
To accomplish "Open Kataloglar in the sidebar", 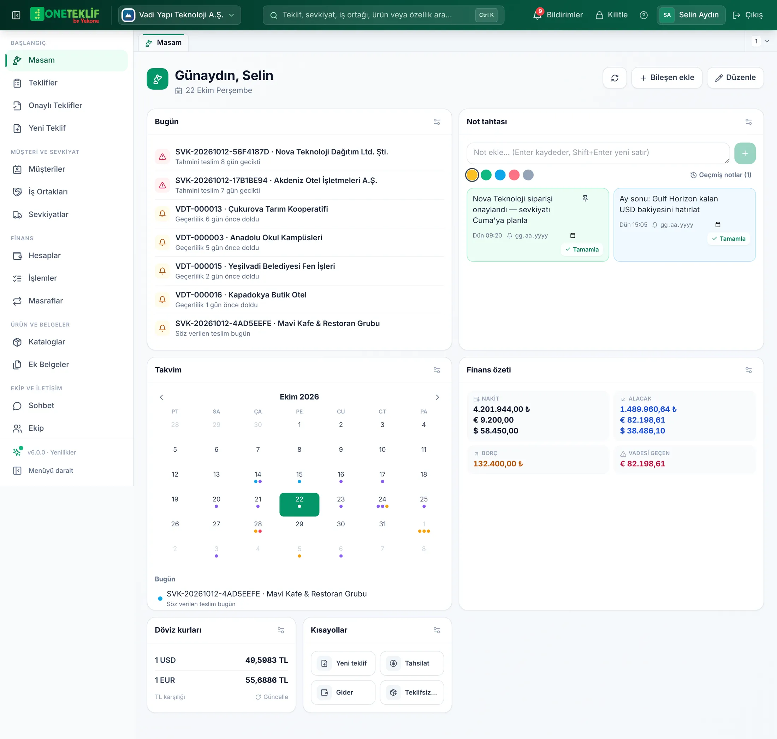I will [66, 342].
